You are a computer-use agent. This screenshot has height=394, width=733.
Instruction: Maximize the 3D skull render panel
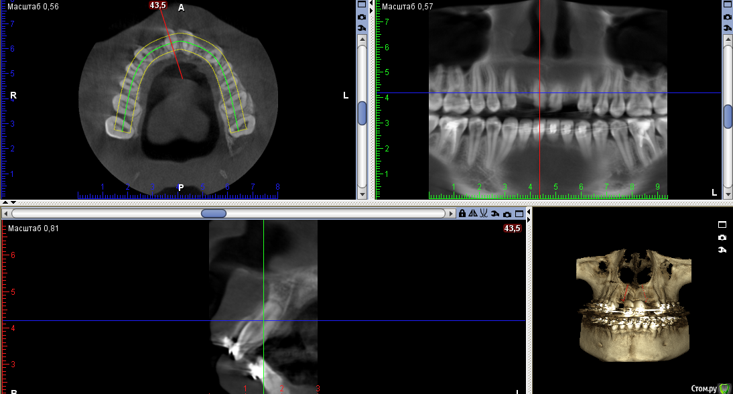pos(722,224)
